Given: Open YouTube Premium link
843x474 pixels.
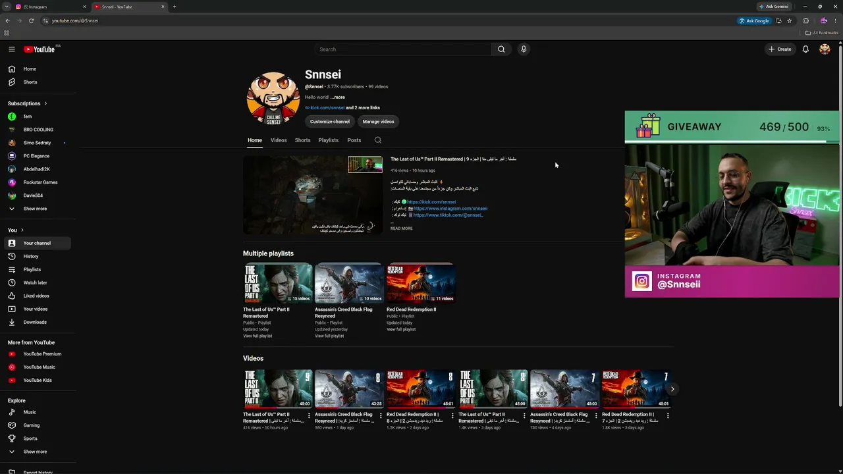Looking at the screenshot, I should [37, 354].
